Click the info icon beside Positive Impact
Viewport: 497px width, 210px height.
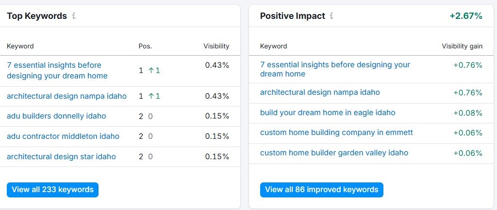[331, 16]
